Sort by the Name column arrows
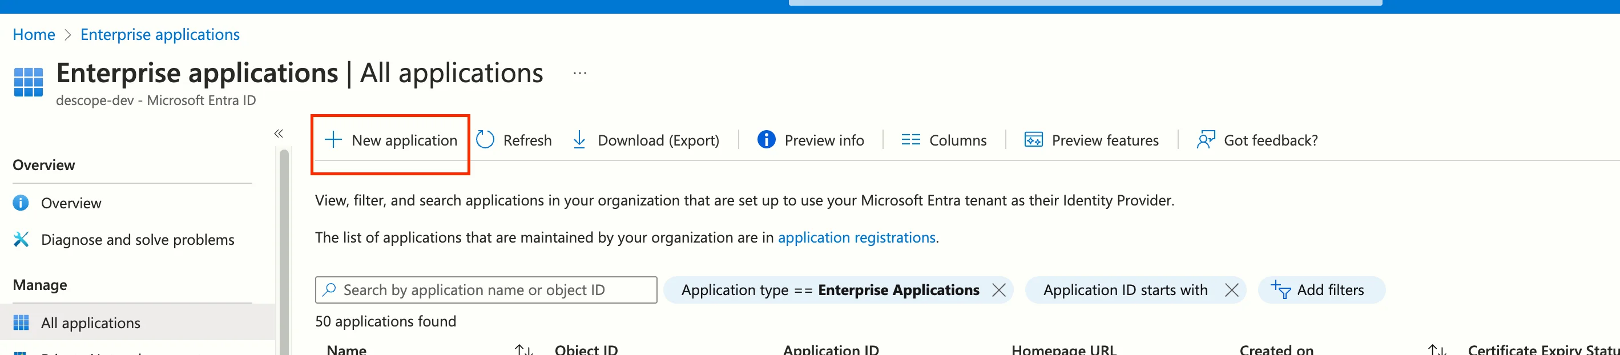The height and width of the screenshot is (355, 1620). coord(524,349)
